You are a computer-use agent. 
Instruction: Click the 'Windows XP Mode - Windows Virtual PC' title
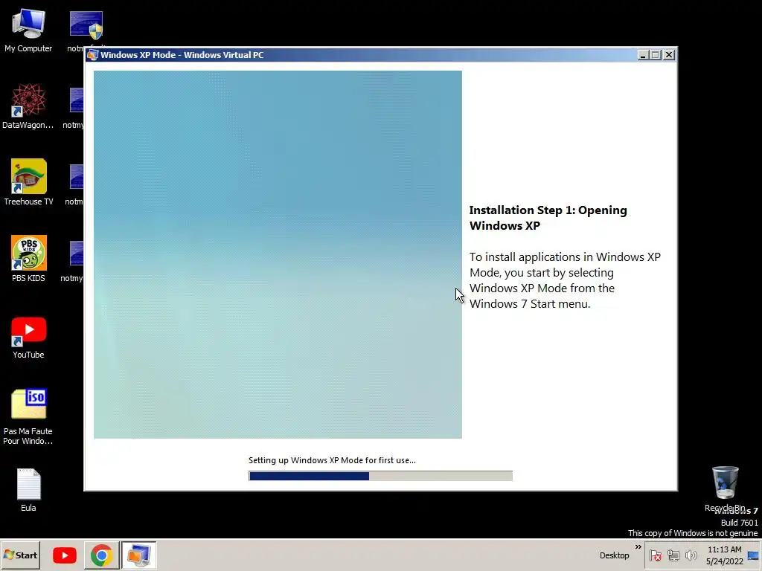(182, 55)
